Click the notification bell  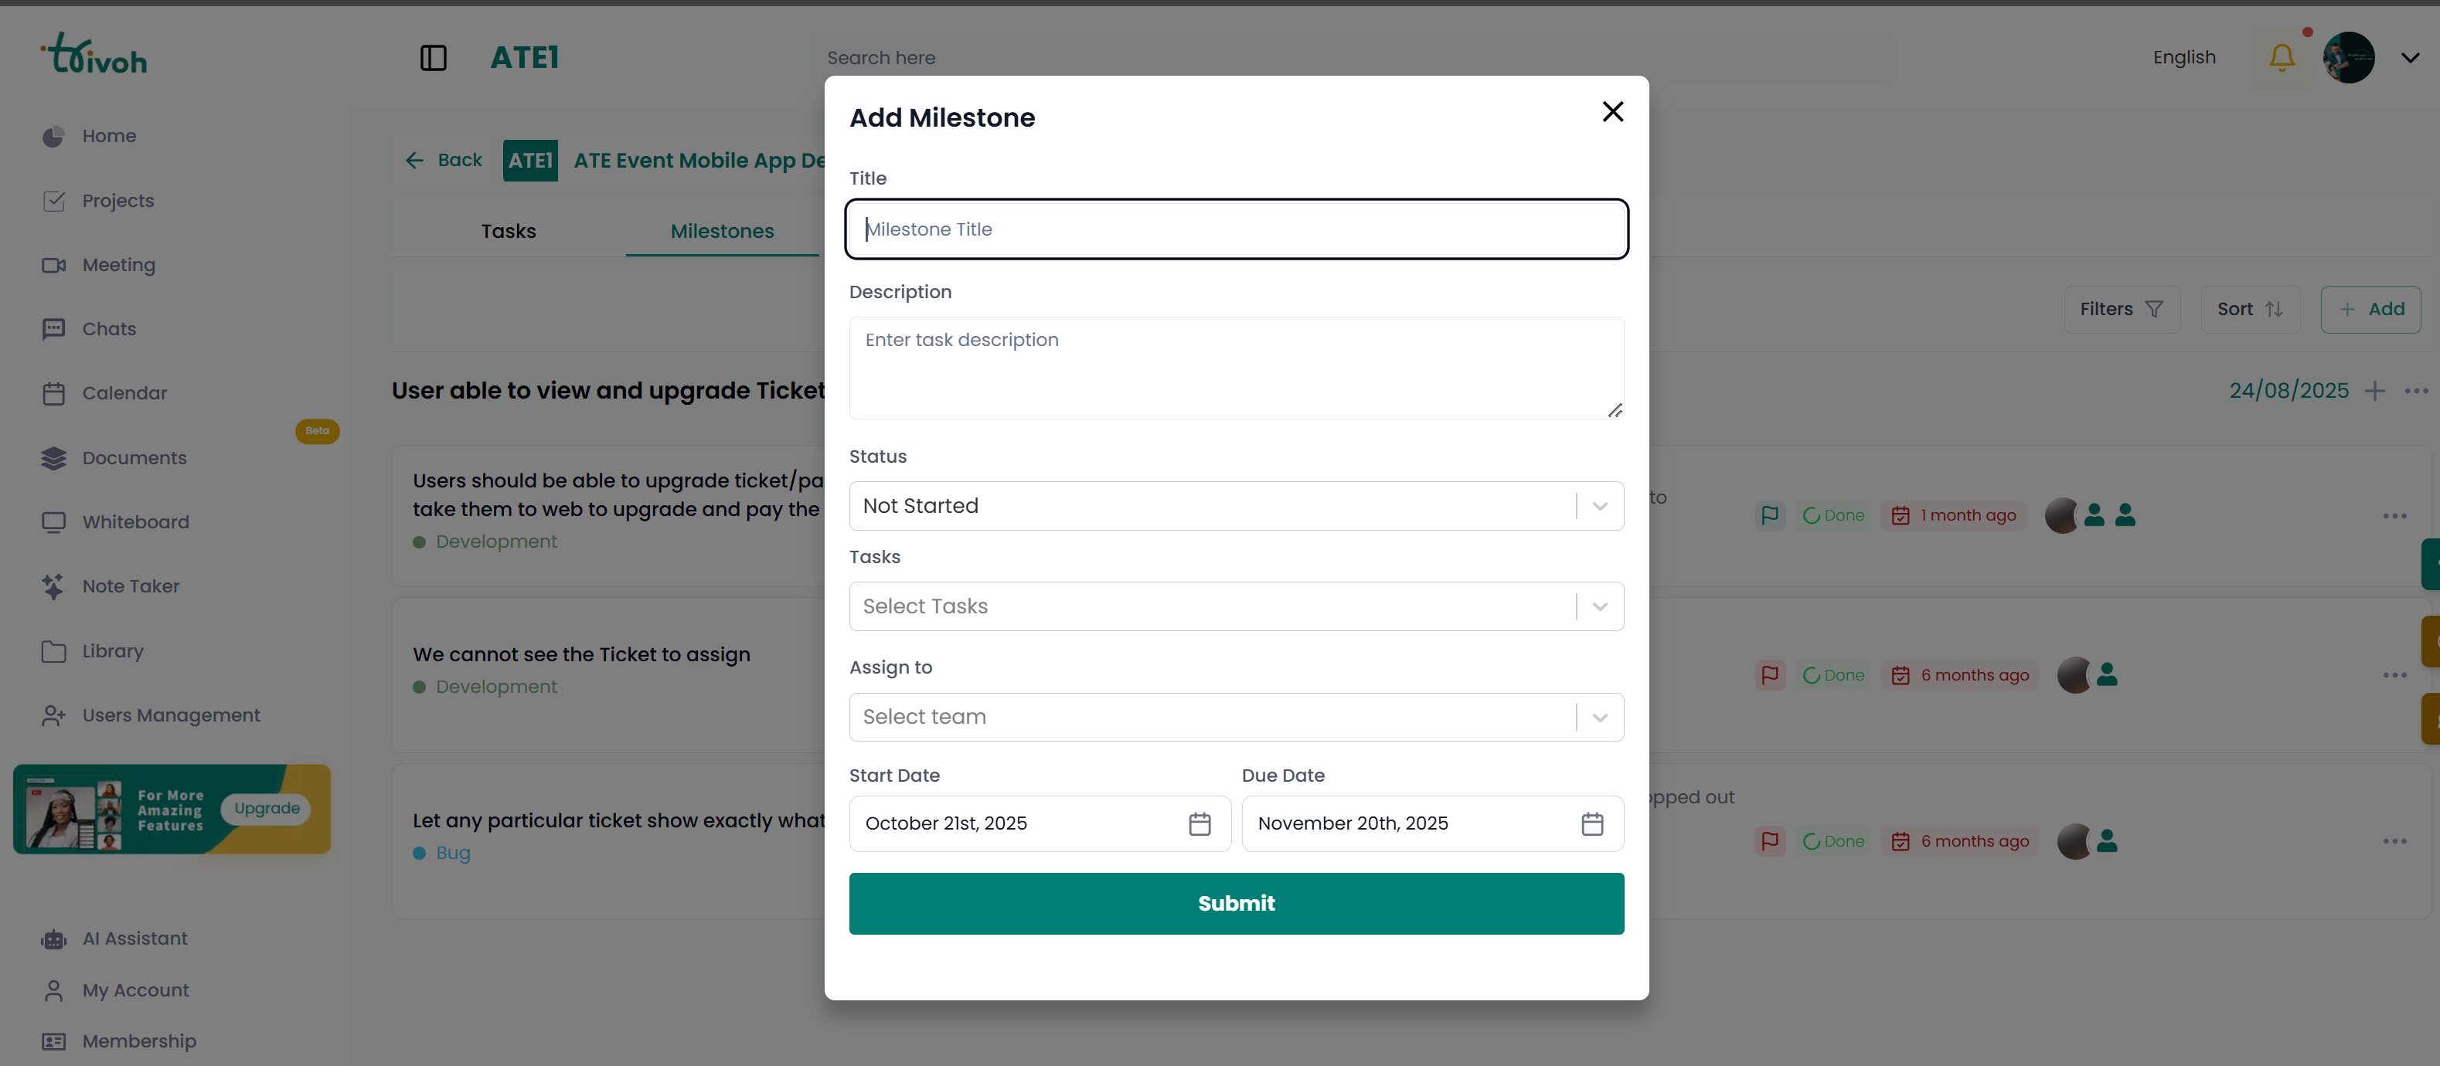2281,58
